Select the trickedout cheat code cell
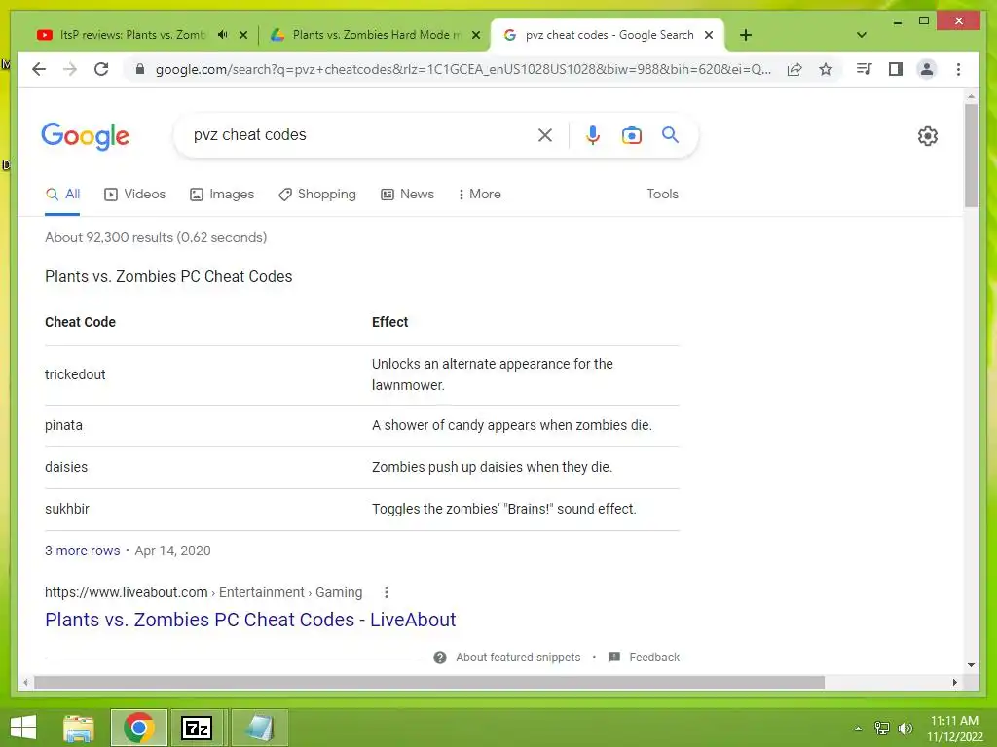This screenshot has height=747, width=997. click(x=75, y=374)
